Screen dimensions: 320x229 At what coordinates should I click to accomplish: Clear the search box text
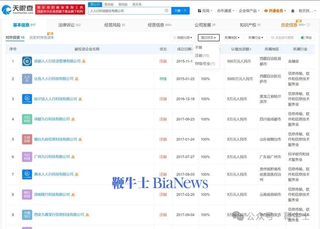166,11
